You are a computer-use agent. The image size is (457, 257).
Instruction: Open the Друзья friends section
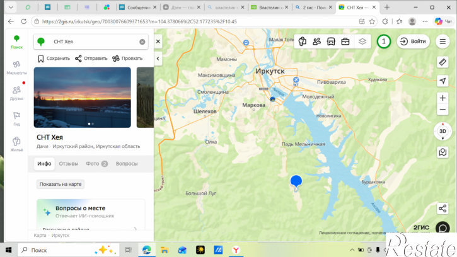point(16,93)
